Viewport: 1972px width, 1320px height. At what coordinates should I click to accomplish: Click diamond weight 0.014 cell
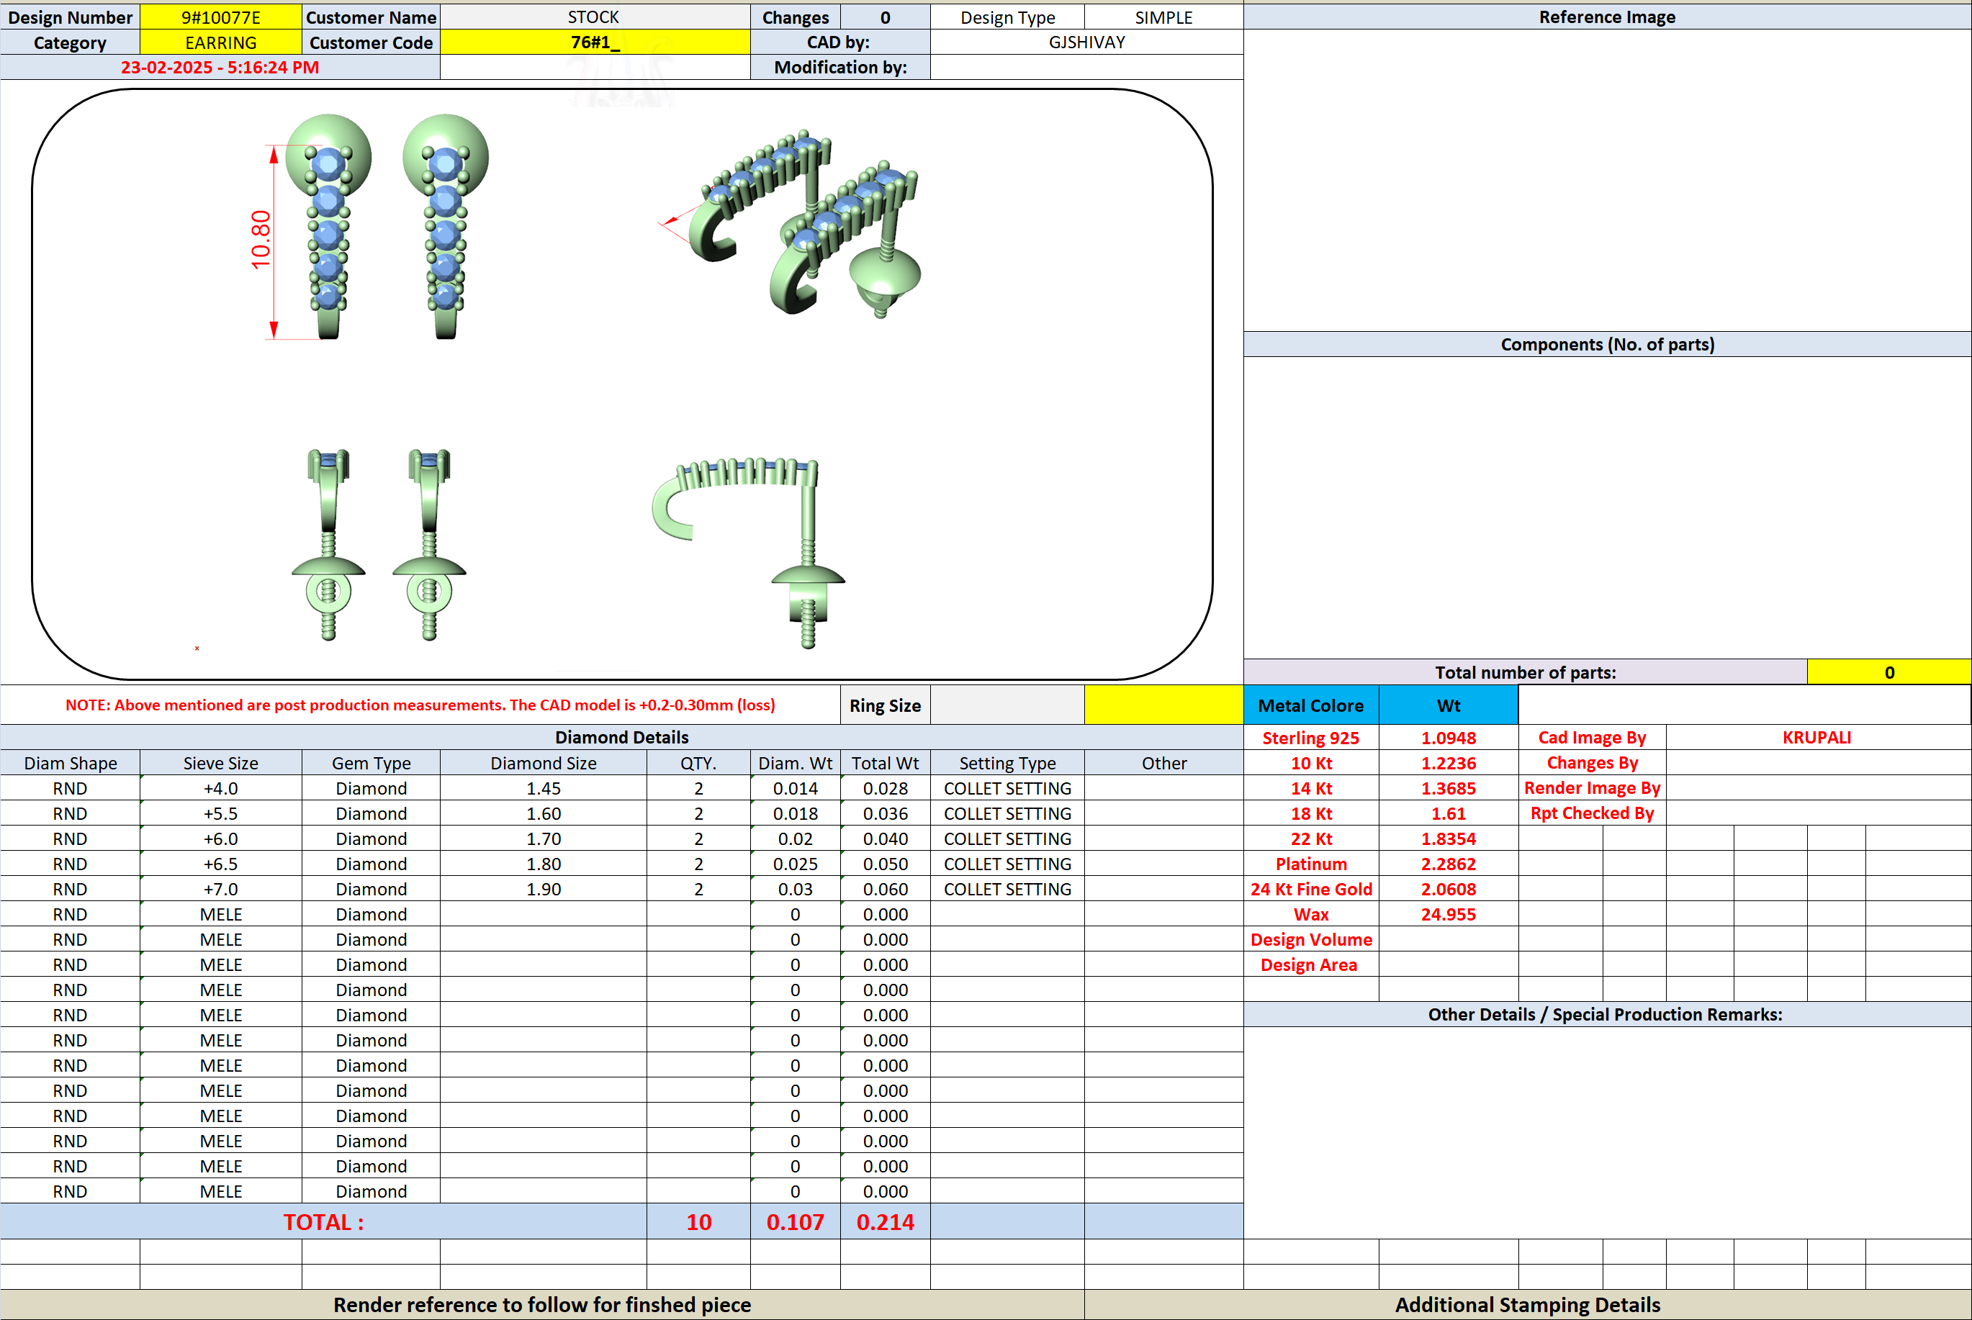click(795, 788)
